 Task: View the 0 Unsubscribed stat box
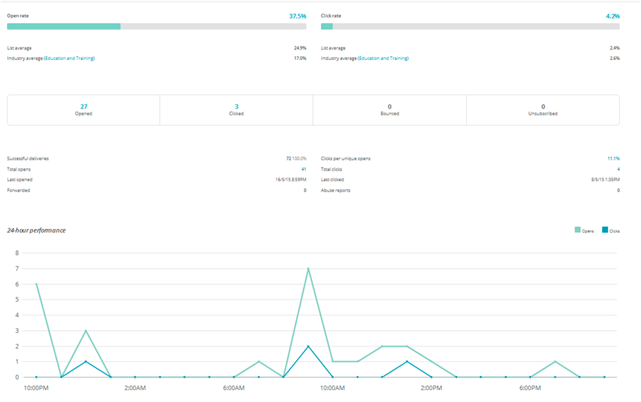point(543,109)
